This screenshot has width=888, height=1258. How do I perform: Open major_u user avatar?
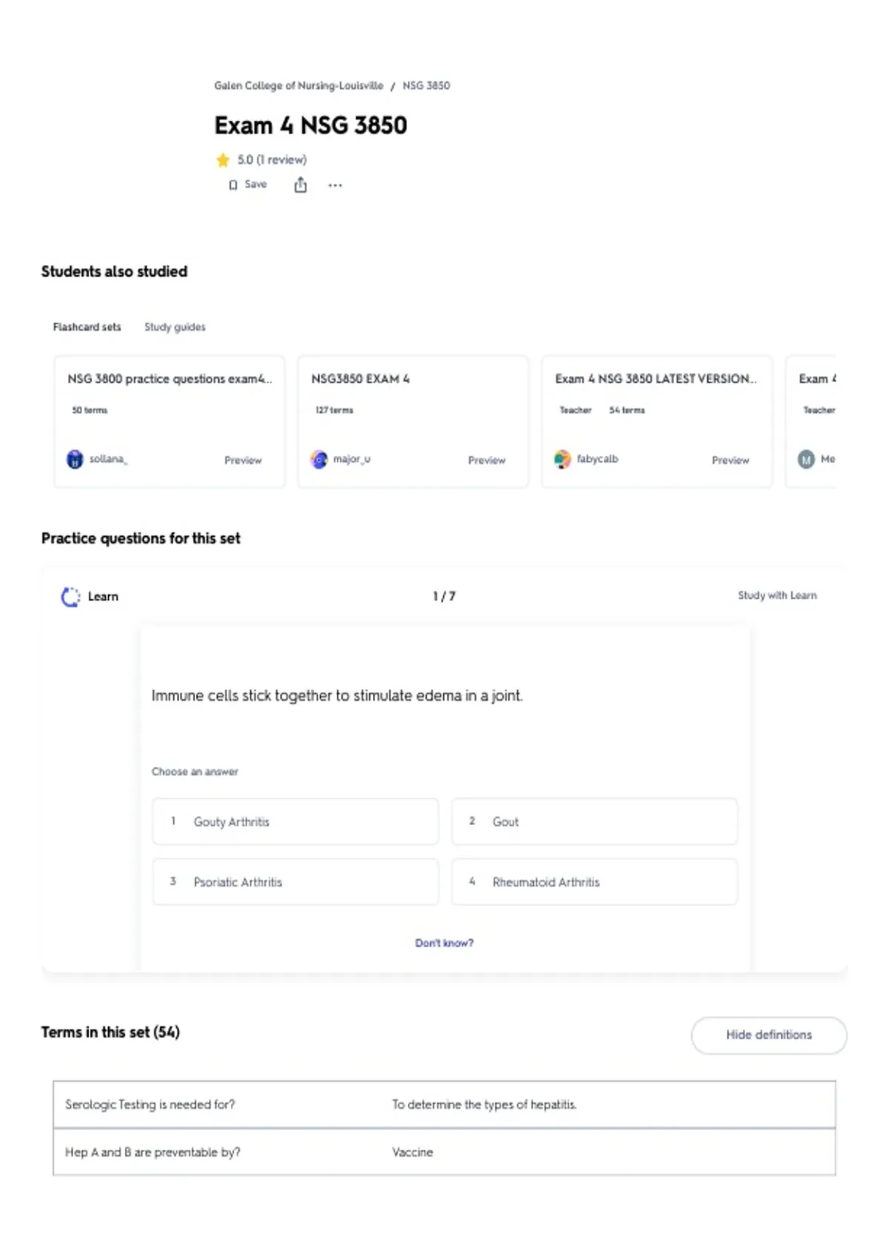pos(319,460)
